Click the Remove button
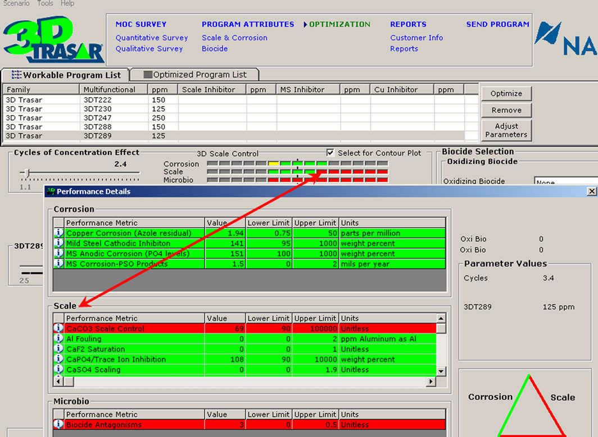The height and width of the screenshot is (437, 598). tap(506, 110)
